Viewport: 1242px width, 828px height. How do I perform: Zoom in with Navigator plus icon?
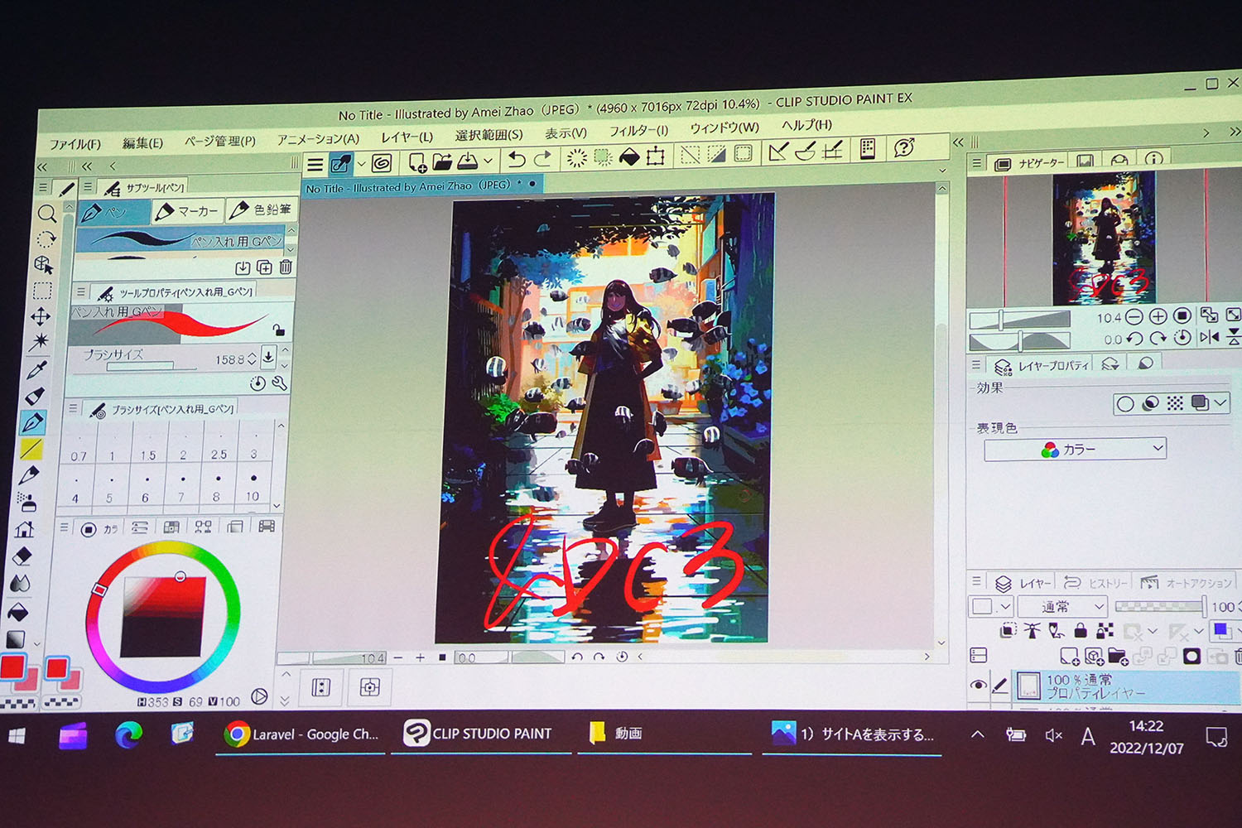1158,315
